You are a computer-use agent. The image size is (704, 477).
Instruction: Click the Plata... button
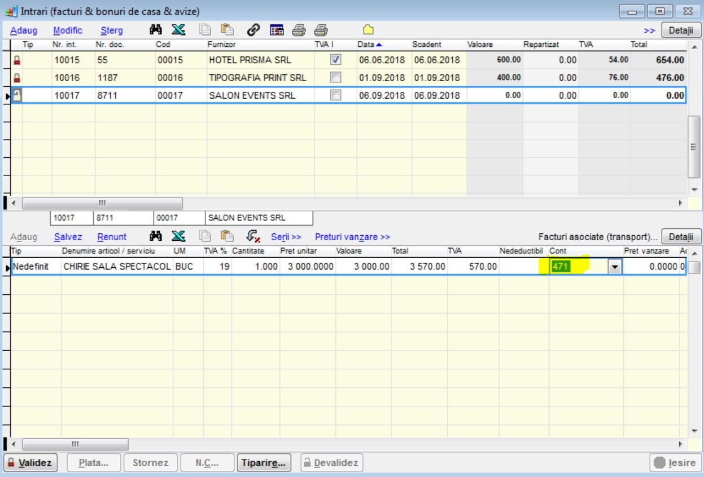pos(94,463)
